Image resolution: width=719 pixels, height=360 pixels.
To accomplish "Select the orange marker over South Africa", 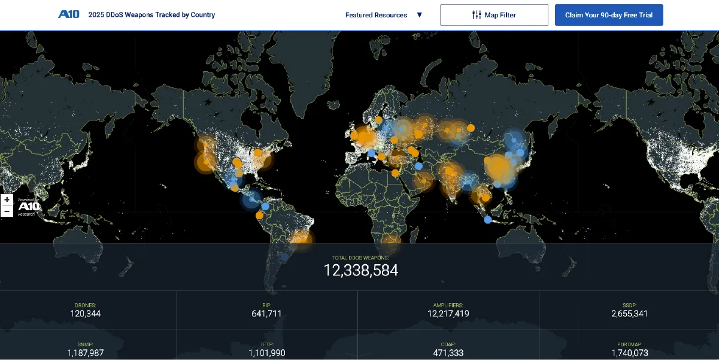I will pyautogui.click(x=391, y=243).
